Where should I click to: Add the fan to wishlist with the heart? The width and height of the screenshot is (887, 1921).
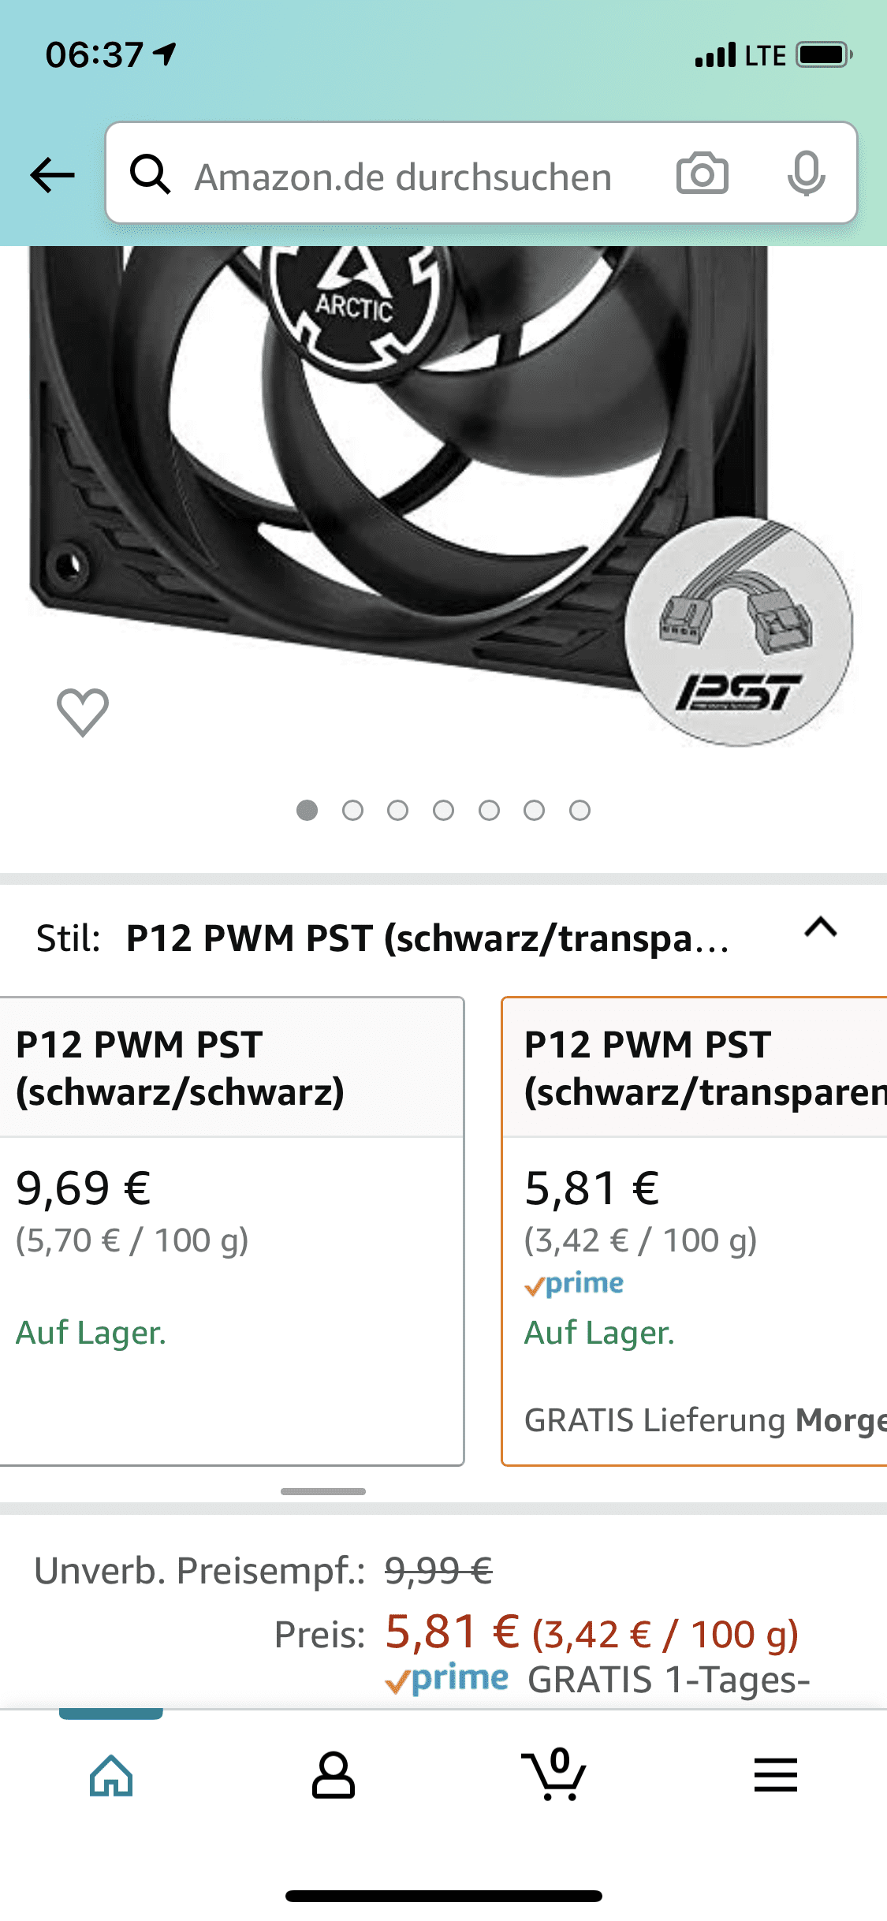pos(83,712)
